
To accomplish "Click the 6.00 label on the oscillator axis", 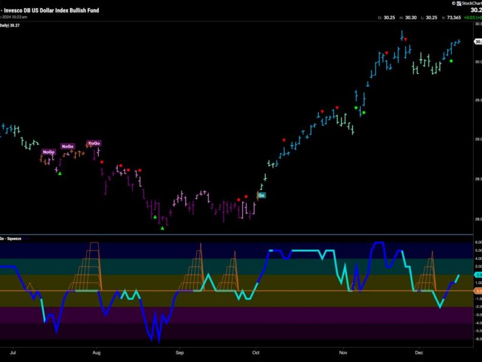I will click(x=478, y=243).
